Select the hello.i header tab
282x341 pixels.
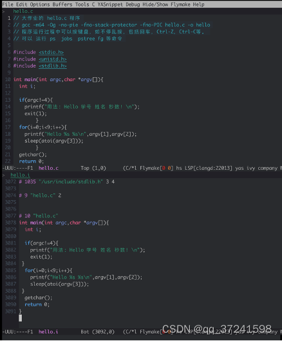pyautogui.click(x=20, y=175)
